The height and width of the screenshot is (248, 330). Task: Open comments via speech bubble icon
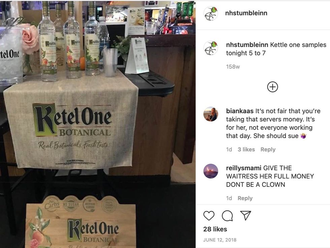tap(227, 216)
